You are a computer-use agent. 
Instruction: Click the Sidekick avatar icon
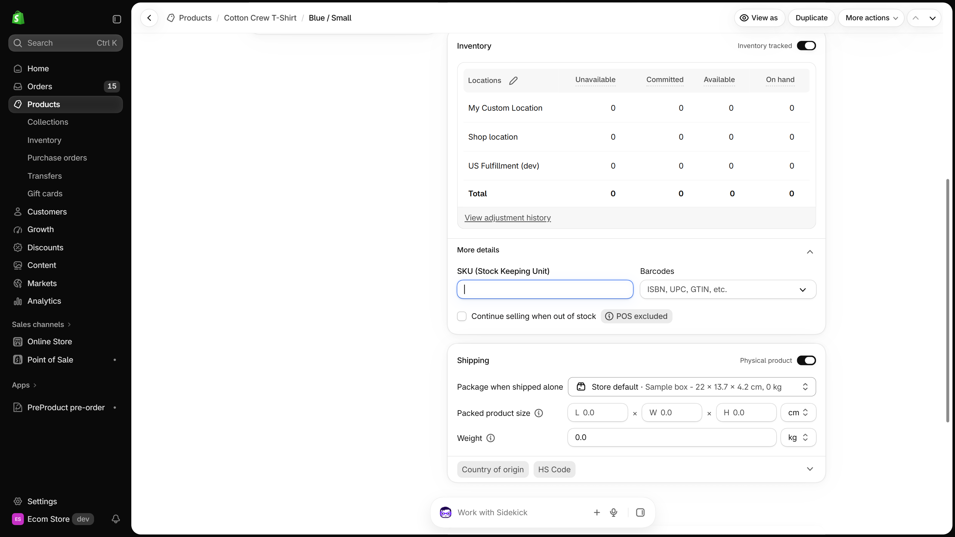point(446,512)
